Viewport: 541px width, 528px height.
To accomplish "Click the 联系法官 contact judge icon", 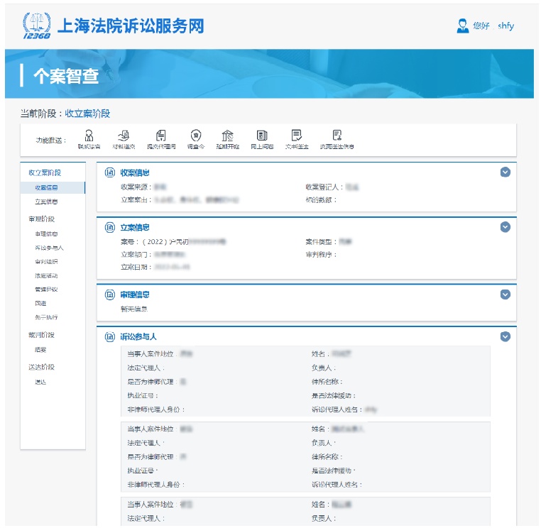I will 89,136.
